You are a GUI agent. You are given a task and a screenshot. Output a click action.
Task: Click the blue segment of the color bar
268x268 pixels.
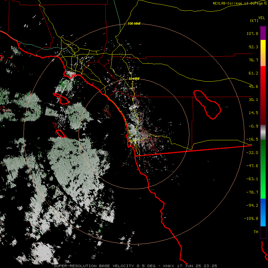pos(263,212)
